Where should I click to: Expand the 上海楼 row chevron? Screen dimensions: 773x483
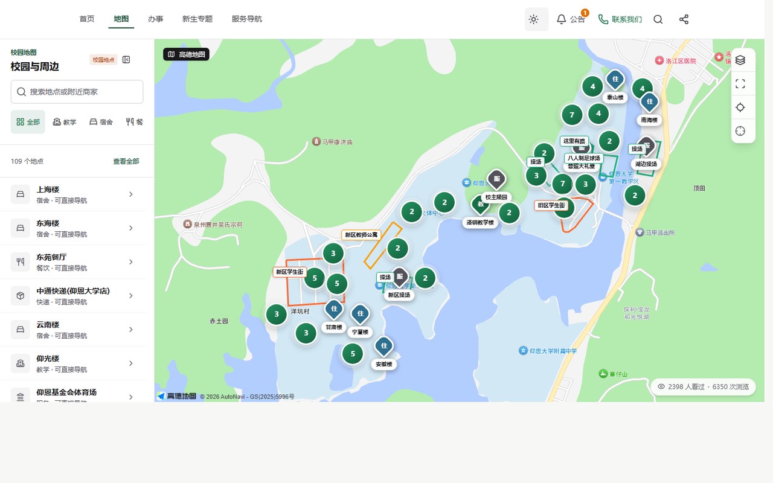(x=131, y=194)
